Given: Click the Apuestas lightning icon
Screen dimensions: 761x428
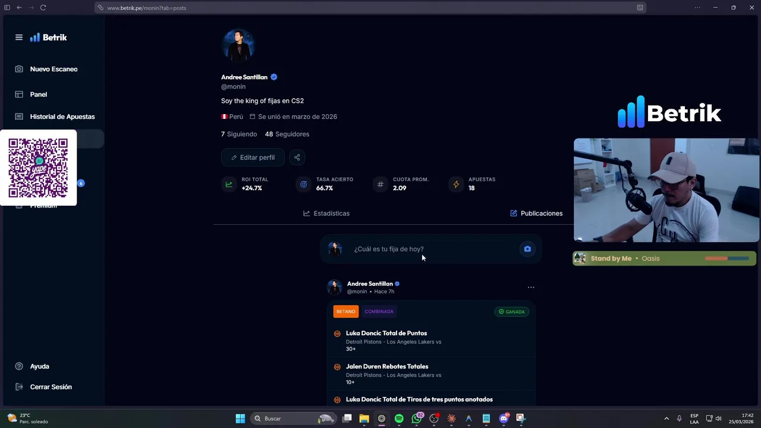Looking at the screenshot, I should tap(456, 184).
